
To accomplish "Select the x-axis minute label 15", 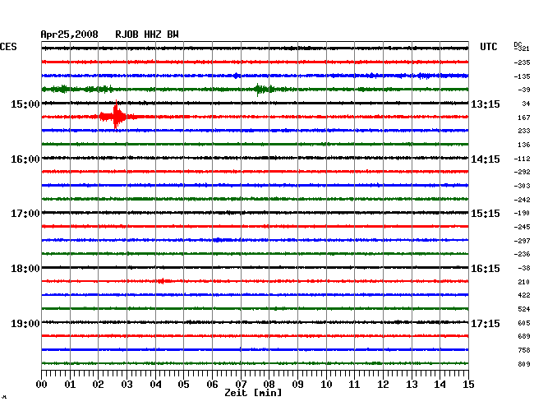I will click(468, 385).
